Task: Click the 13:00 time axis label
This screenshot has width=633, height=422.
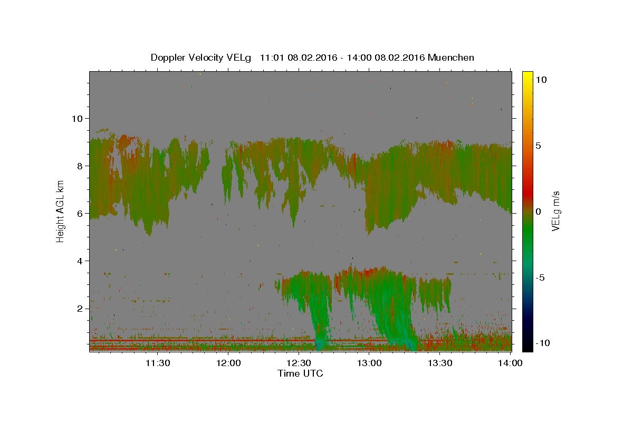Action: point(369,363)
